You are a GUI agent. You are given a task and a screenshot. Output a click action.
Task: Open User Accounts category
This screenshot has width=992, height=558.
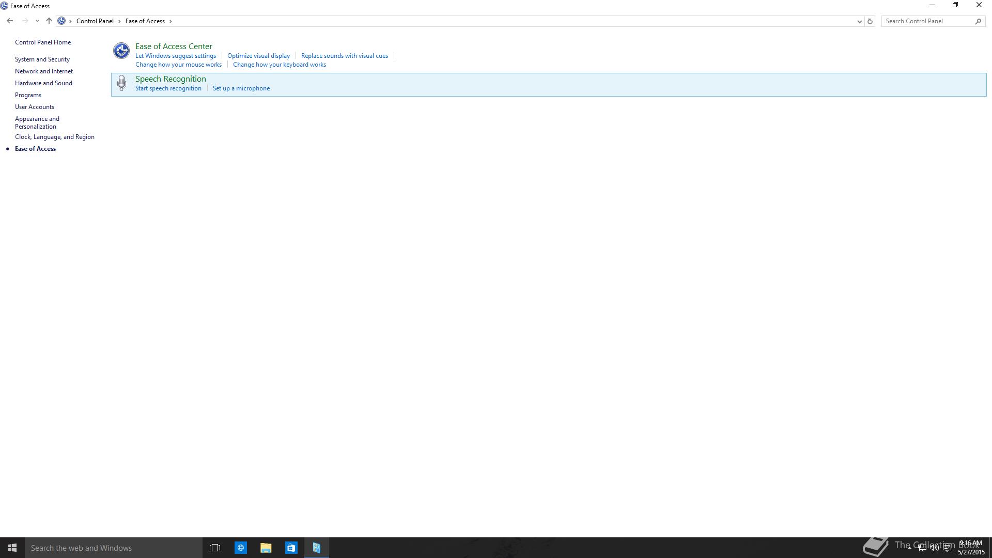click(35, 107)
